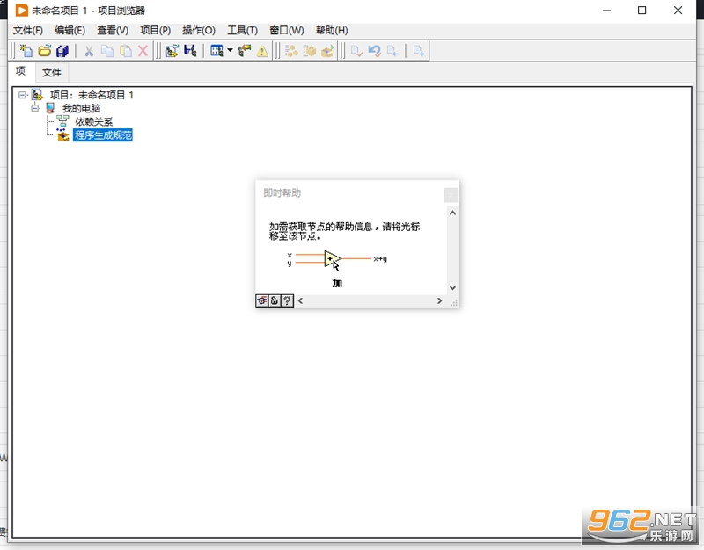
Task: Click the Build All boxes icon
Action: pyautogui.click(x=291, y=51)
